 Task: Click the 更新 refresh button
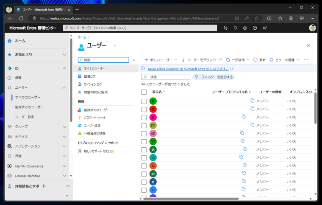[x=259, y=60]
